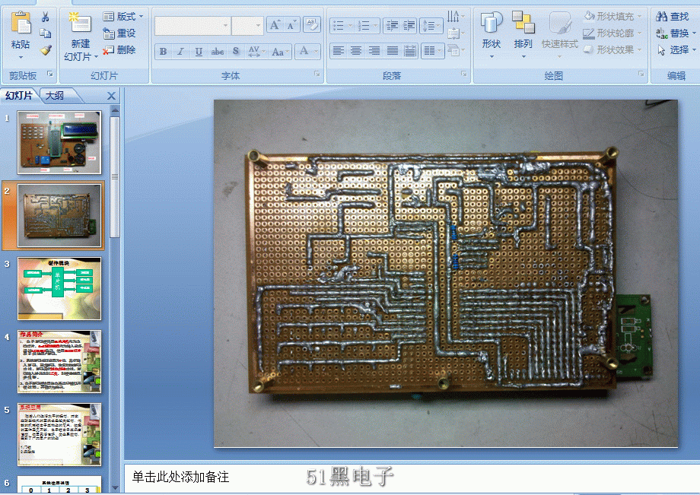Open the 剪贴板 clipboard dialog launcher

pos(50,74)
